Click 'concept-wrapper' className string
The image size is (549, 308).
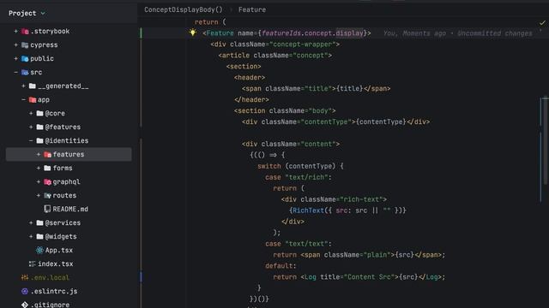coord(303,44)
